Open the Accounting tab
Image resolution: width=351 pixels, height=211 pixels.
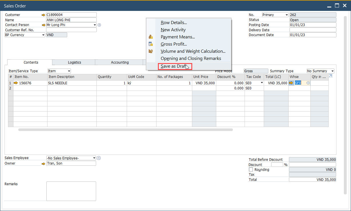click(120, 62)
